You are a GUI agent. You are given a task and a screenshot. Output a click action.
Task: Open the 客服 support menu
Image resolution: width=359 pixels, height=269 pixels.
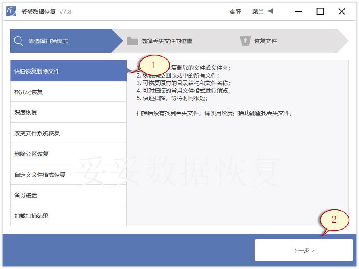[235, 12]
